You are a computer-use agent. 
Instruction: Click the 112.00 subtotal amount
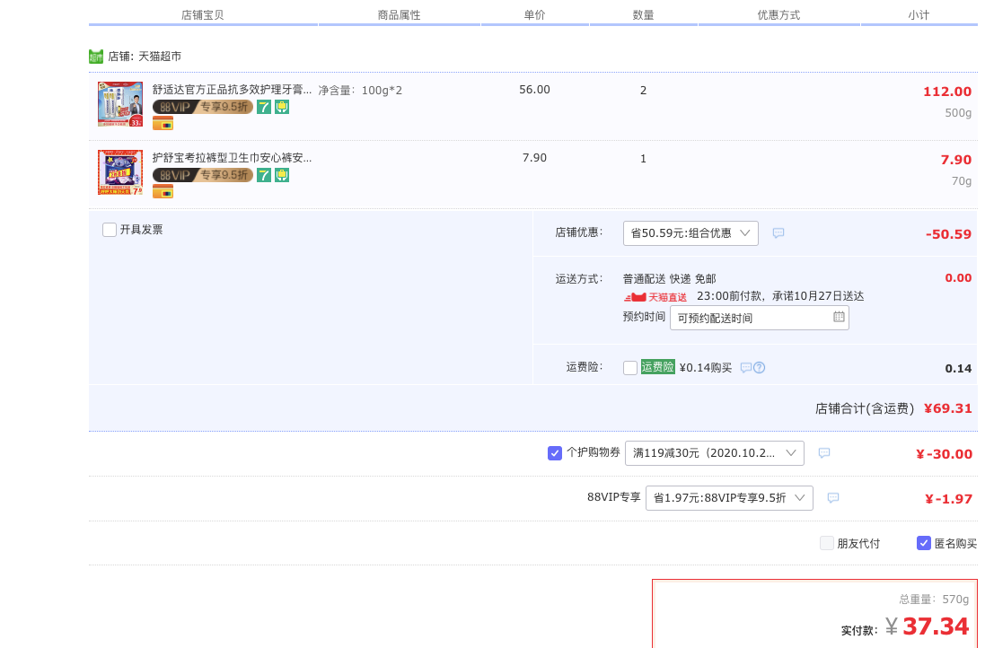point(947,92)
